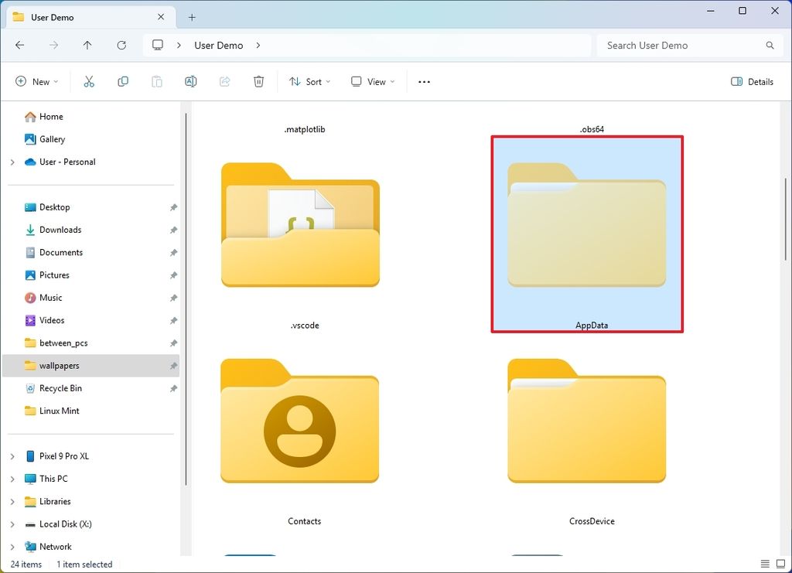Screen dimensions: 792x573
Task: Navigate up one folder level
Action: 87,45
